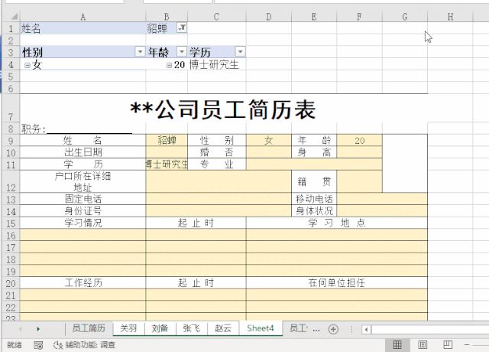Screen dimensions: 489x352
Task: Click the 身体状况 label cell
Action: (314, 211)
